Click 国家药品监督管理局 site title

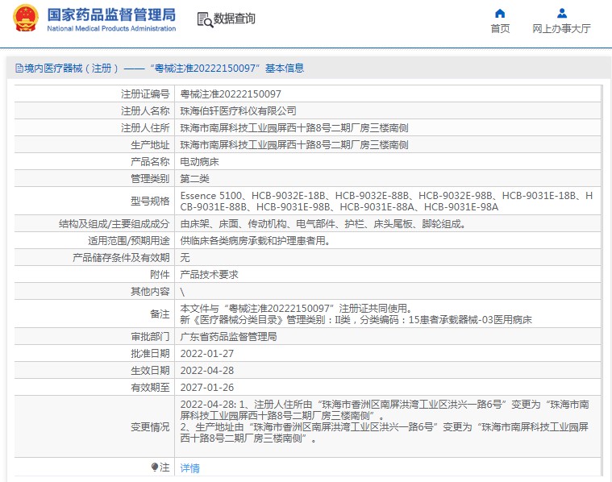point(111,15)
